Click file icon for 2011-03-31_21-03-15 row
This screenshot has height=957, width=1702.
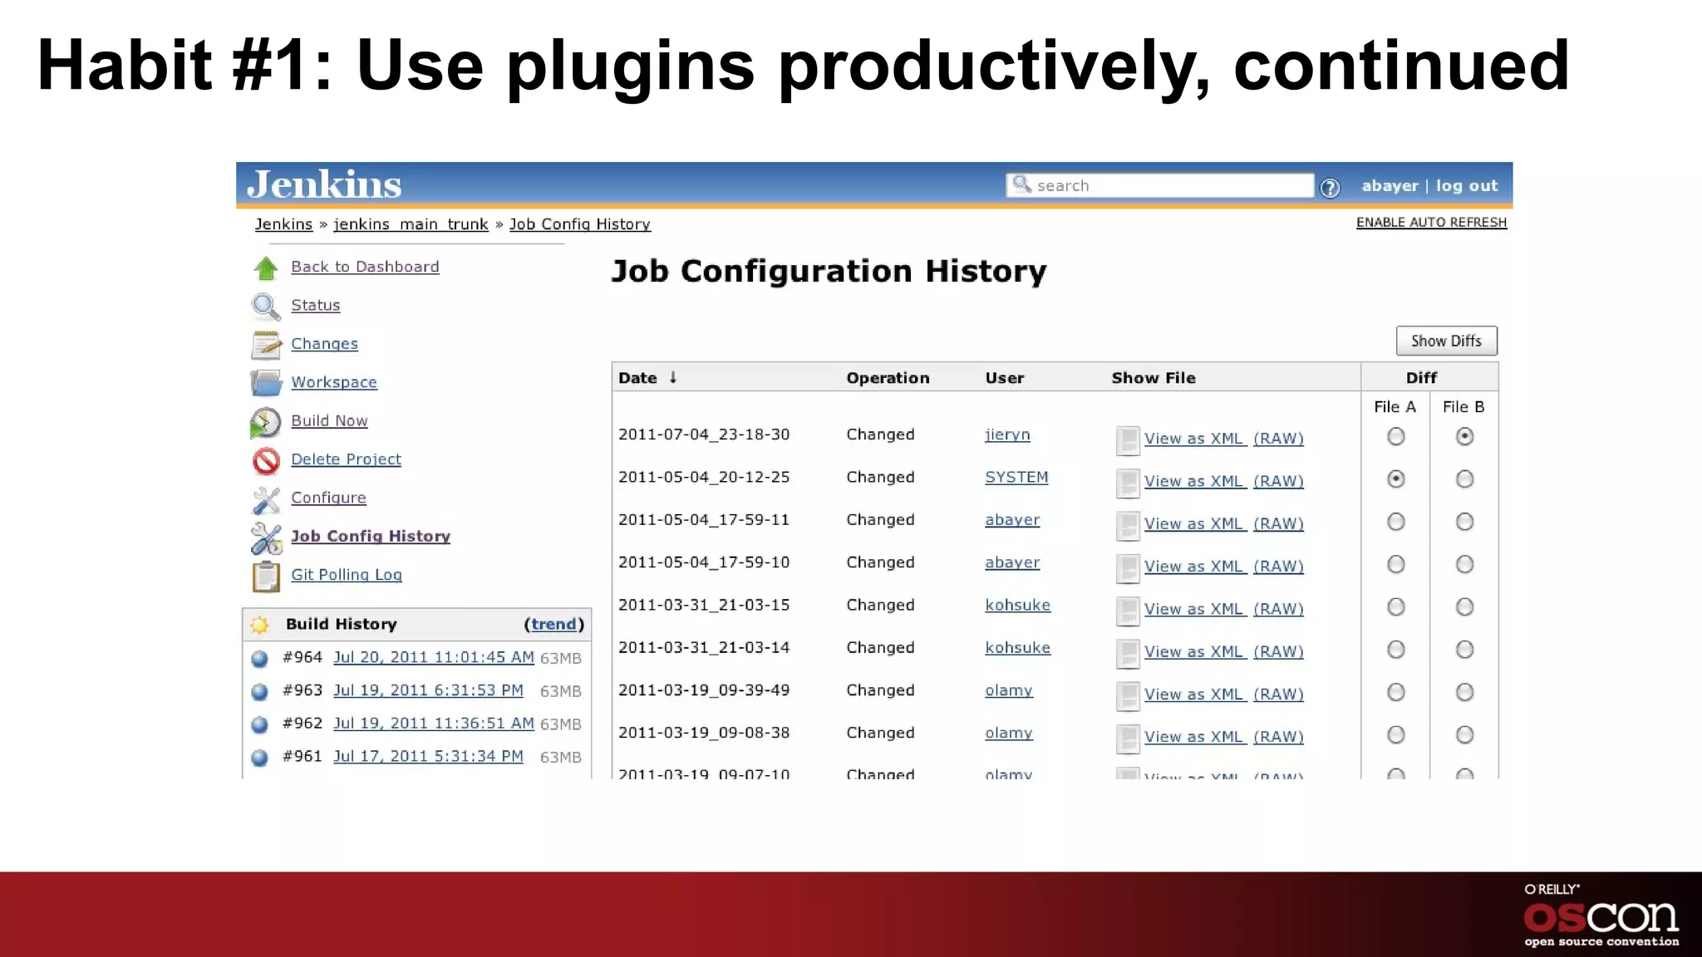(x=1128, y=611)
